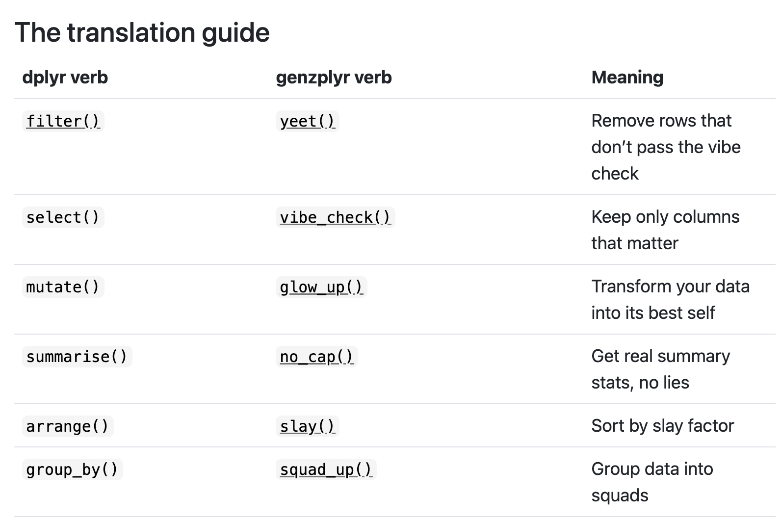Viewport: 781px width, 521px height.
Task: Click the "Sort by slay factor" text
Action: [x=662, y=426]
